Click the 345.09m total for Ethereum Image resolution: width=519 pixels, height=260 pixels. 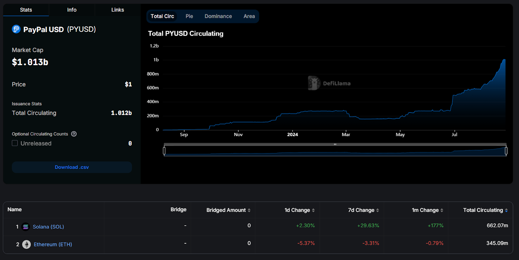tap(497, 243)
